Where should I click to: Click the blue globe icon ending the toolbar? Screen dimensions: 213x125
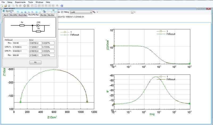62,6
